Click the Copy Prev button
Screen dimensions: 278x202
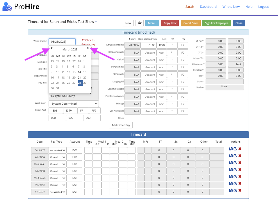170,23
